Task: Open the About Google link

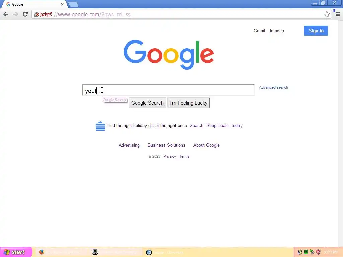Action: [x=206, y=145]
